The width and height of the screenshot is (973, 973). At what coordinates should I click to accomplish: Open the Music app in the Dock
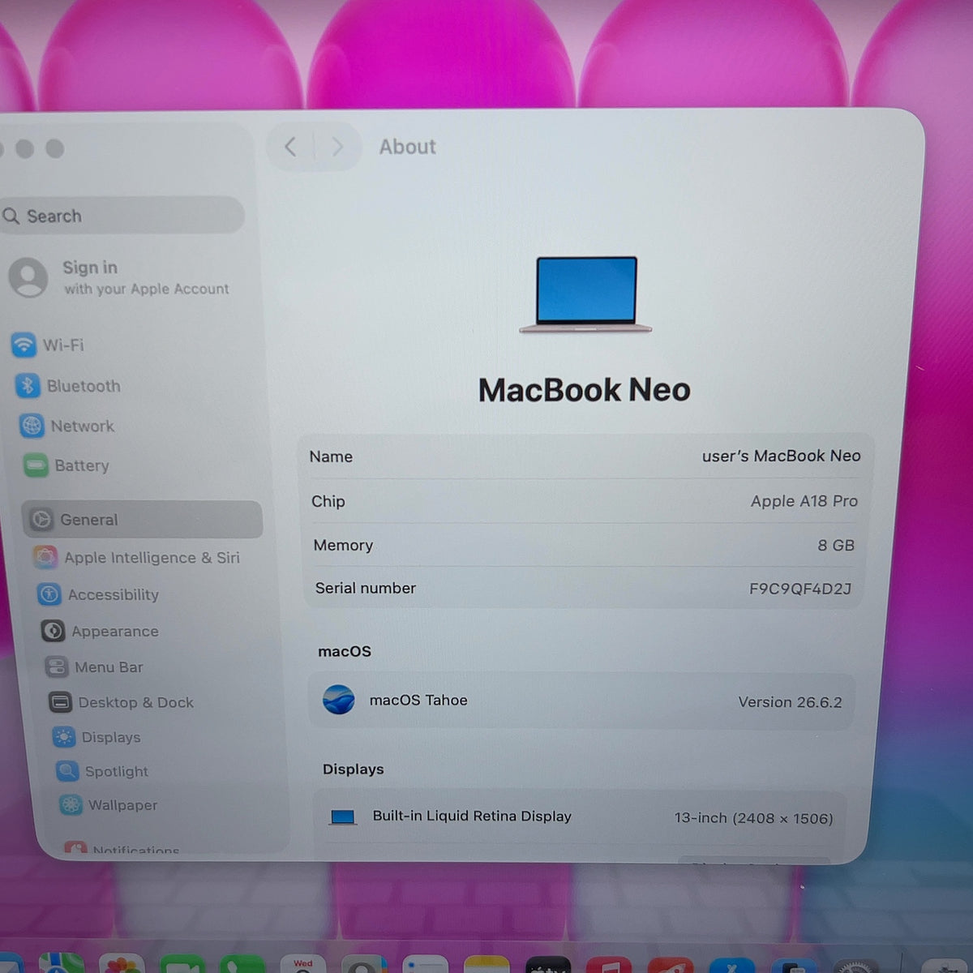[x=610, y=965]
